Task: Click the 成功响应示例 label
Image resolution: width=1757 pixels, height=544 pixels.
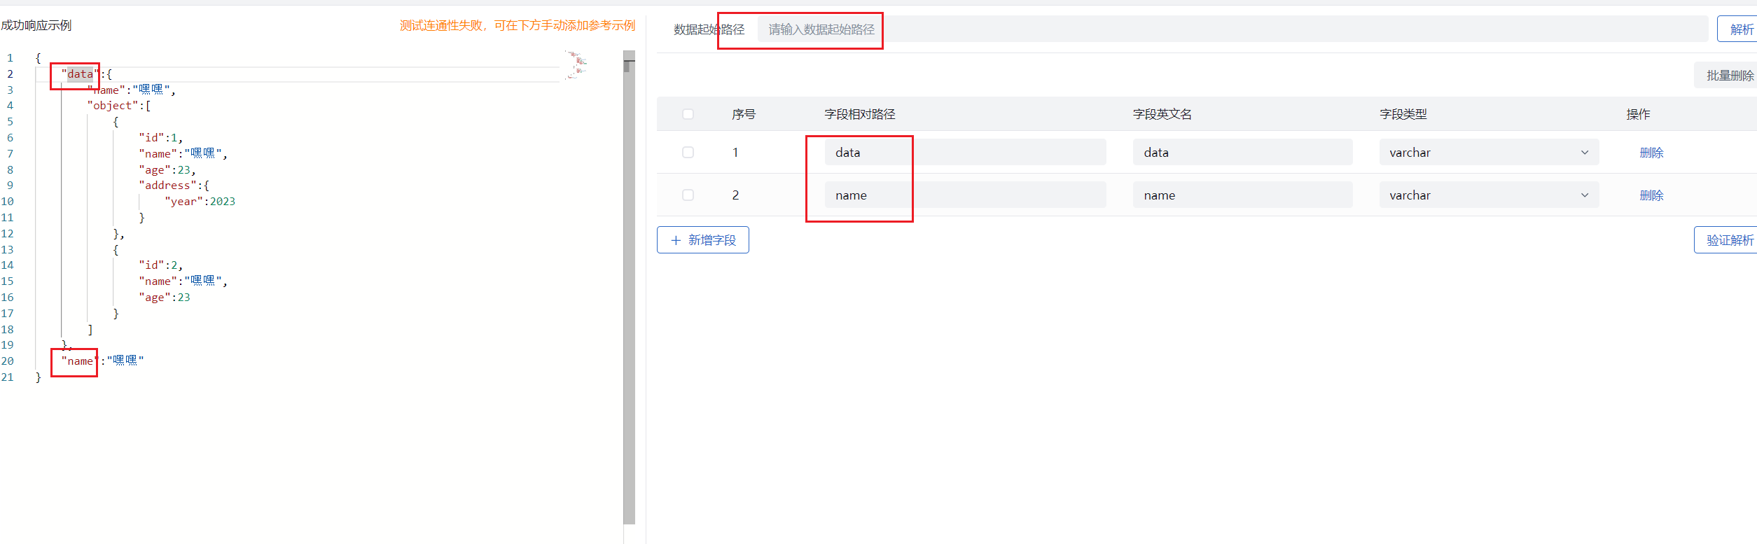Action: coord(36,26)
